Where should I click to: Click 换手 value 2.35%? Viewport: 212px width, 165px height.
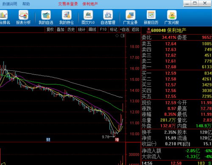pos(170,132)
